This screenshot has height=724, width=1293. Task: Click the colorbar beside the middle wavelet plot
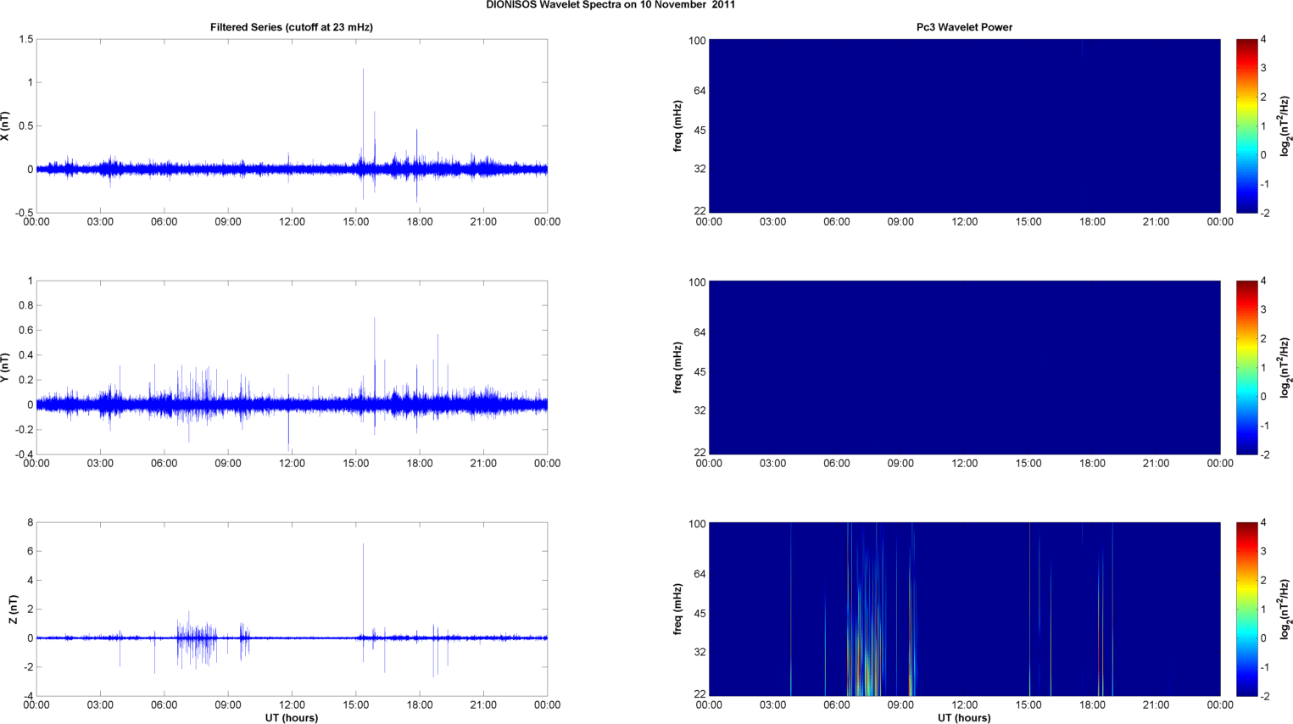(1246, 368)
